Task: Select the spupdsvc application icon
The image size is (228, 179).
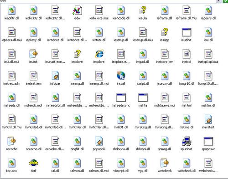Action: click(x=208, y=141)
